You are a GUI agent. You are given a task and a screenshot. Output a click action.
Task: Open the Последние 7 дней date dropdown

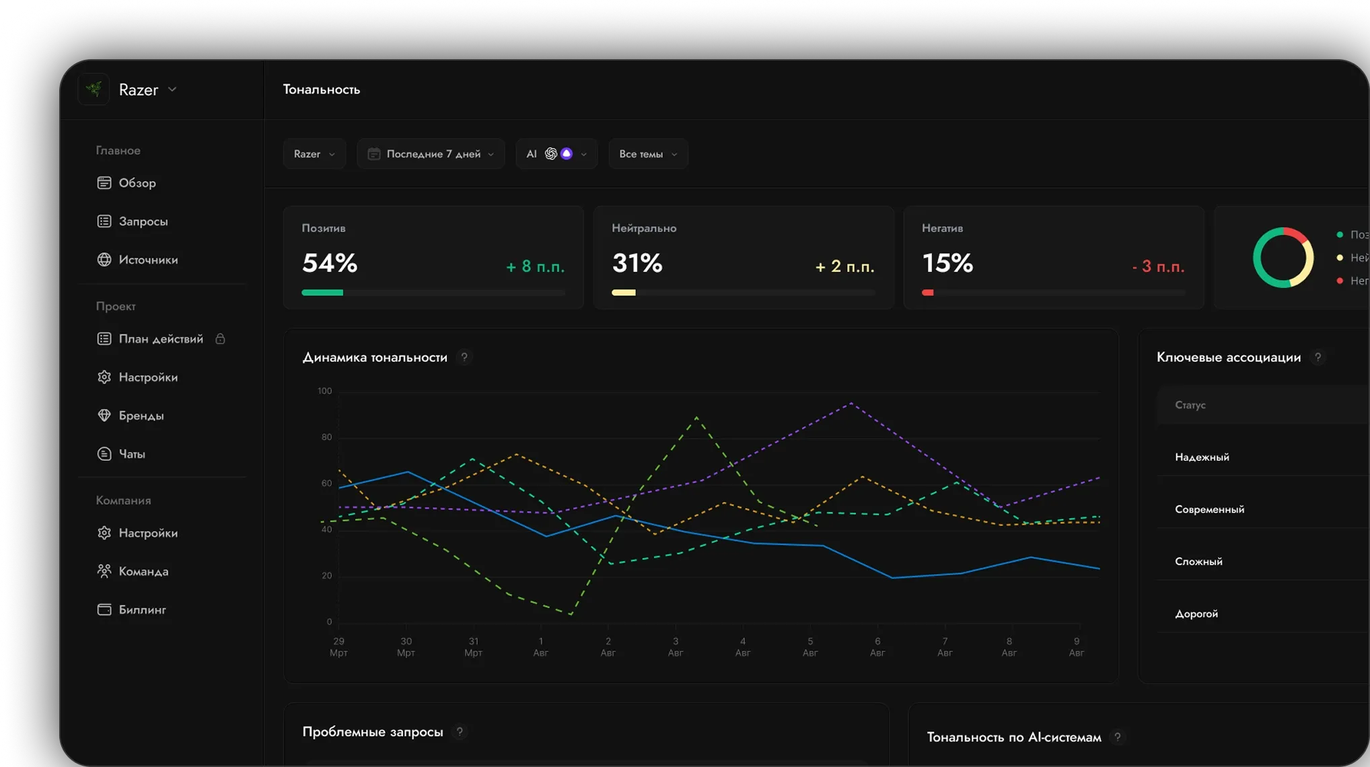(431, 154)
